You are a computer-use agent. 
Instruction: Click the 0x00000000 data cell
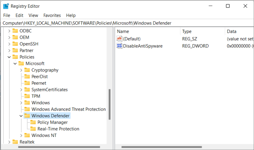240,46
